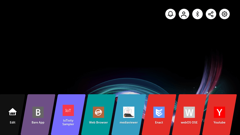Image resolution: width=240 pixels, height=135 pixels.
Task: Open Bluetooth settings icon
Action: point(197,14)
